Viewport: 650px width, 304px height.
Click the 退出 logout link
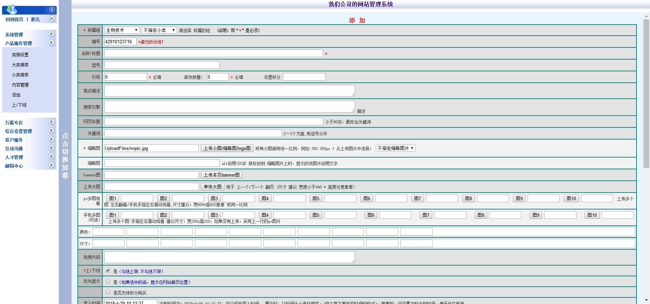tap(35, 19)
